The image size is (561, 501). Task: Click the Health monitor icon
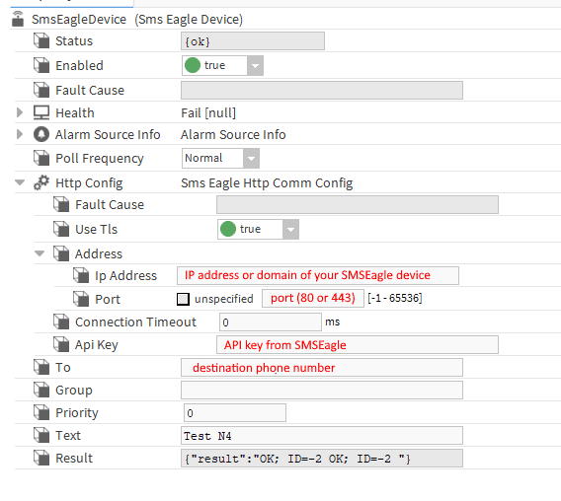[x=41, y=112]
